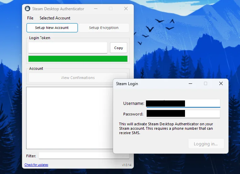Close the Steam Login dialog
Image resolution: width=240 pixels, height=174 pixels.
pos(221,83)
